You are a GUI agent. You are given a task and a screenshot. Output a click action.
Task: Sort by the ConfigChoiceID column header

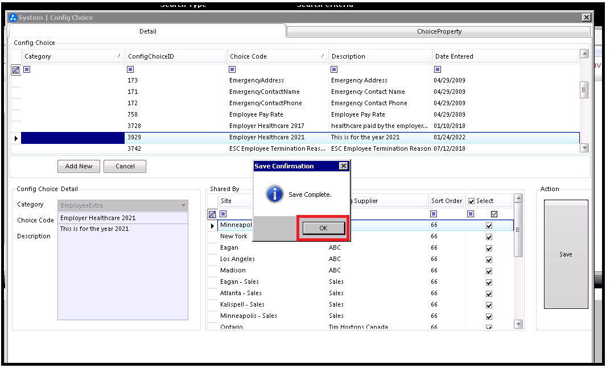click(176, 56)
